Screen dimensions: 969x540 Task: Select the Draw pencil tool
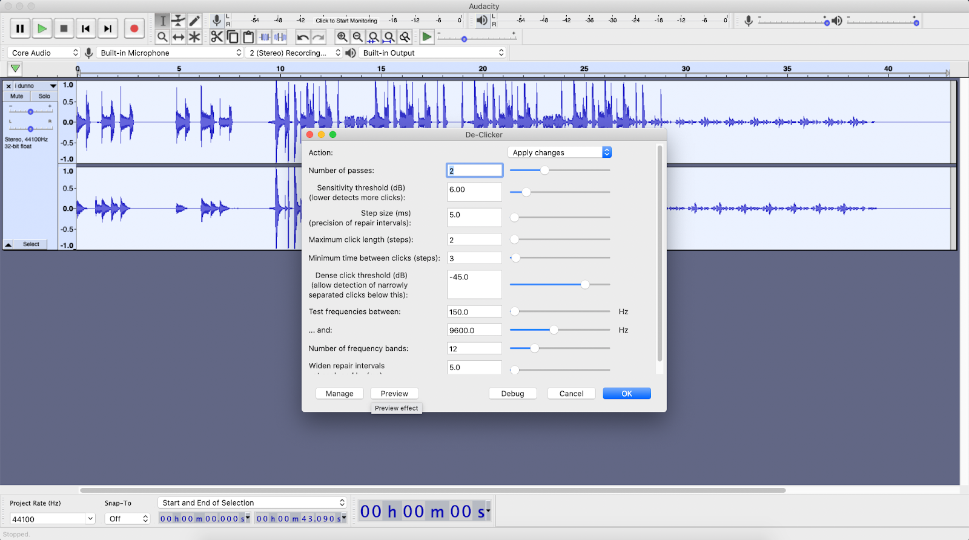[194, 21]
